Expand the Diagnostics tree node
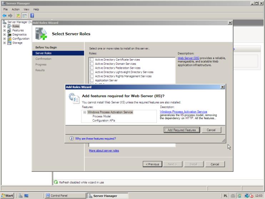Image resolution: width=265 pixels, height=199 pixels. coord(5,35)
